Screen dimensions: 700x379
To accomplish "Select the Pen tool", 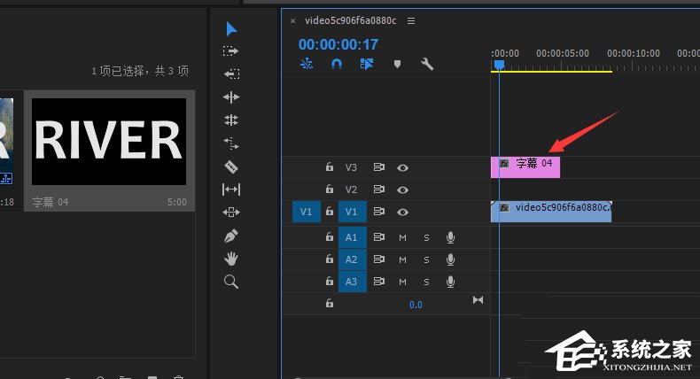I will pyautogui.click(x=231, y=236).
